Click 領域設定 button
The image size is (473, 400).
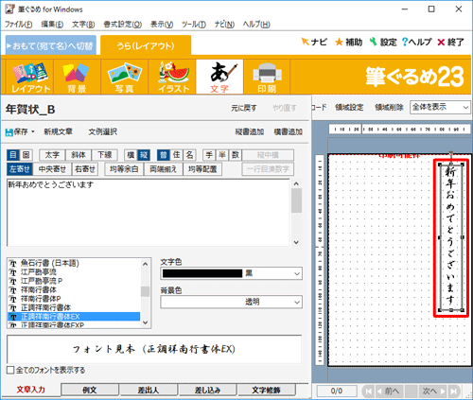point(349,107)
